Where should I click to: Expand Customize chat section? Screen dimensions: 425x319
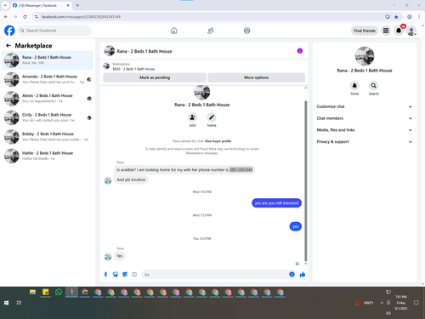coord(365,106)
